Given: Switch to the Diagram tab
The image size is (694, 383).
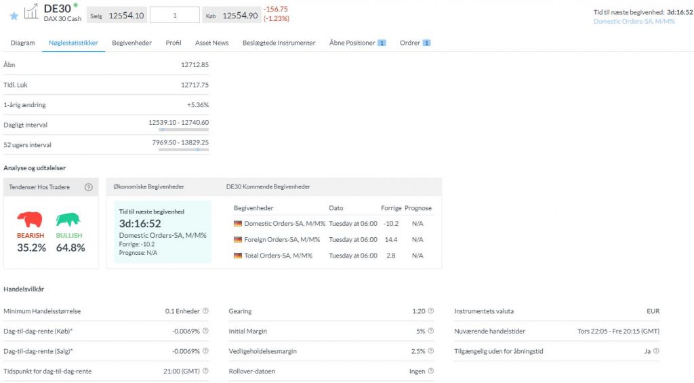Looking at the screenshot, I should pyautogui.click(x=22, y=43).
